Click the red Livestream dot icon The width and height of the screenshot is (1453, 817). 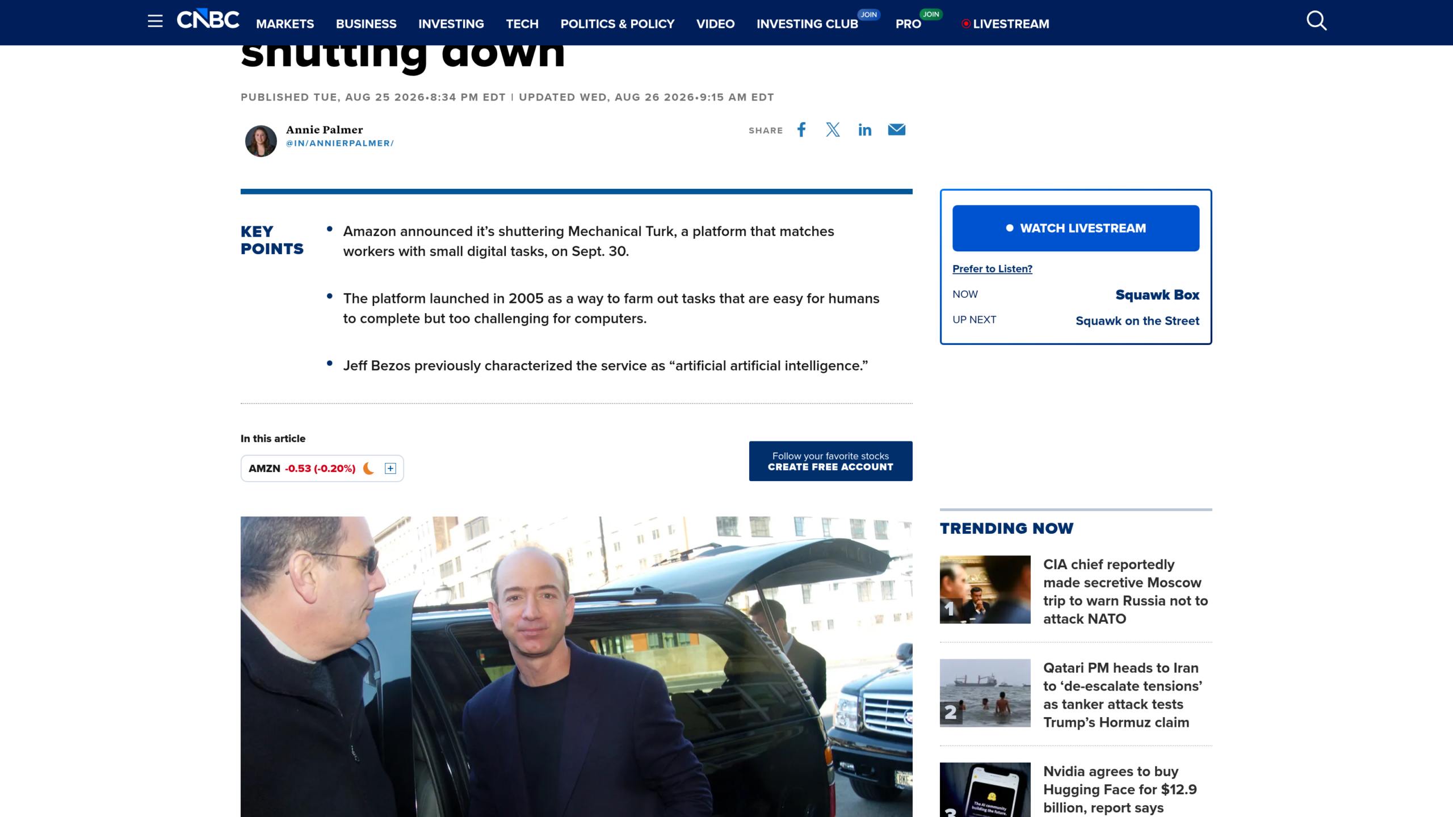pos(965,24)
